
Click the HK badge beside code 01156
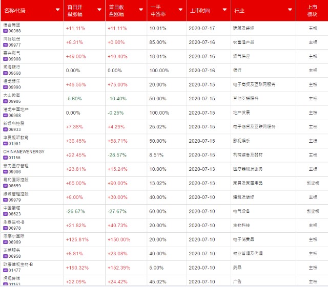point(6,158)
